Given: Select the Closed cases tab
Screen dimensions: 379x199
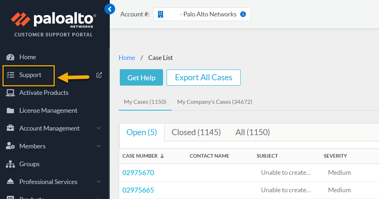Looking at the screenshot, I should point(196,132).
